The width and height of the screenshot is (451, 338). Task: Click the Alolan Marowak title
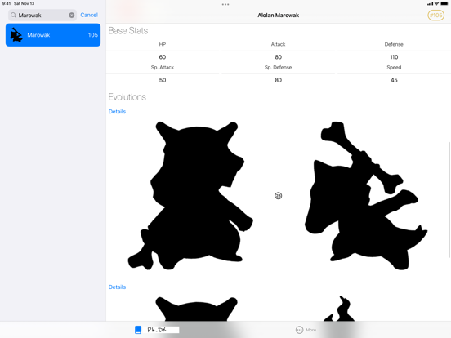[x=278, y=16]
